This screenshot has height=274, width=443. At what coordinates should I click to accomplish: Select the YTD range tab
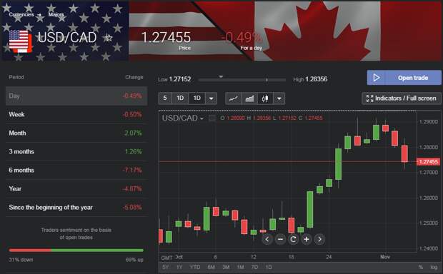click(195, 267)
